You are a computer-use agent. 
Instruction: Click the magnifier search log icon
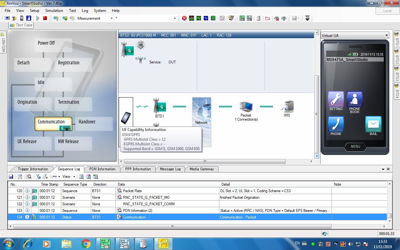click(29, 177)
